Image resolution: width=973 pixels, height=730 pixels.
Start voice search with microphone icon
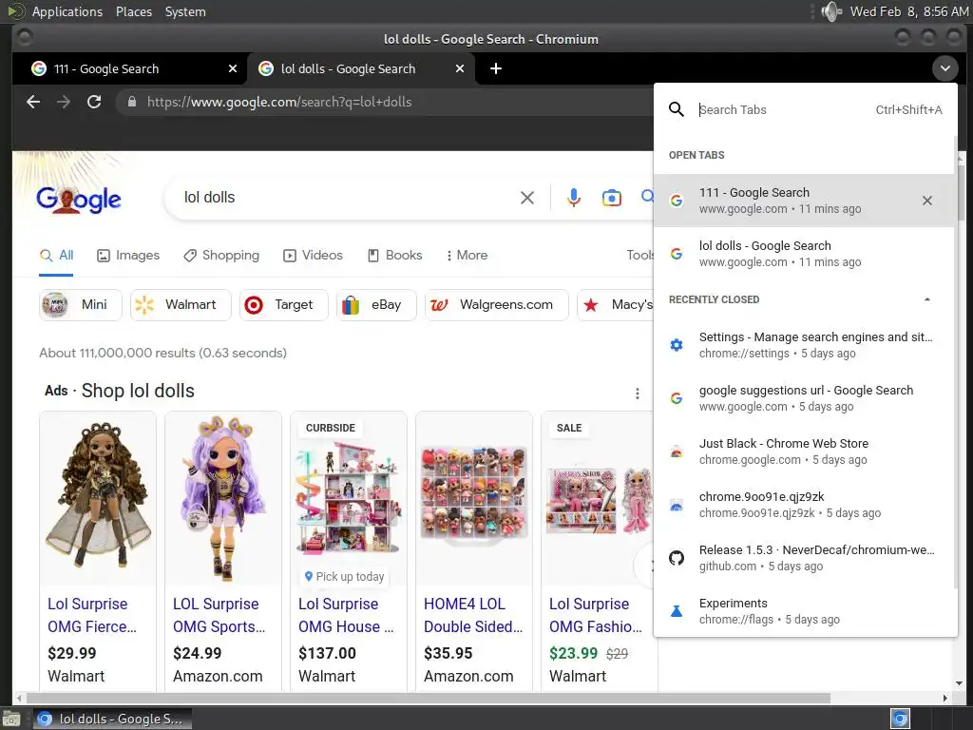tap(574, 198)
